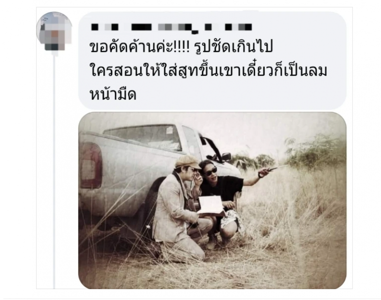
Task: Click the leafy tree at photo's right
Action: [316, 153]
